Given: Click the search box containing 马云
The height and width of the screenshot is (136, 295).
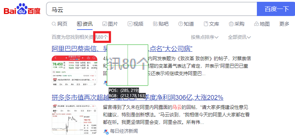Looking at the screenshot, I should [x=151, y=9].
